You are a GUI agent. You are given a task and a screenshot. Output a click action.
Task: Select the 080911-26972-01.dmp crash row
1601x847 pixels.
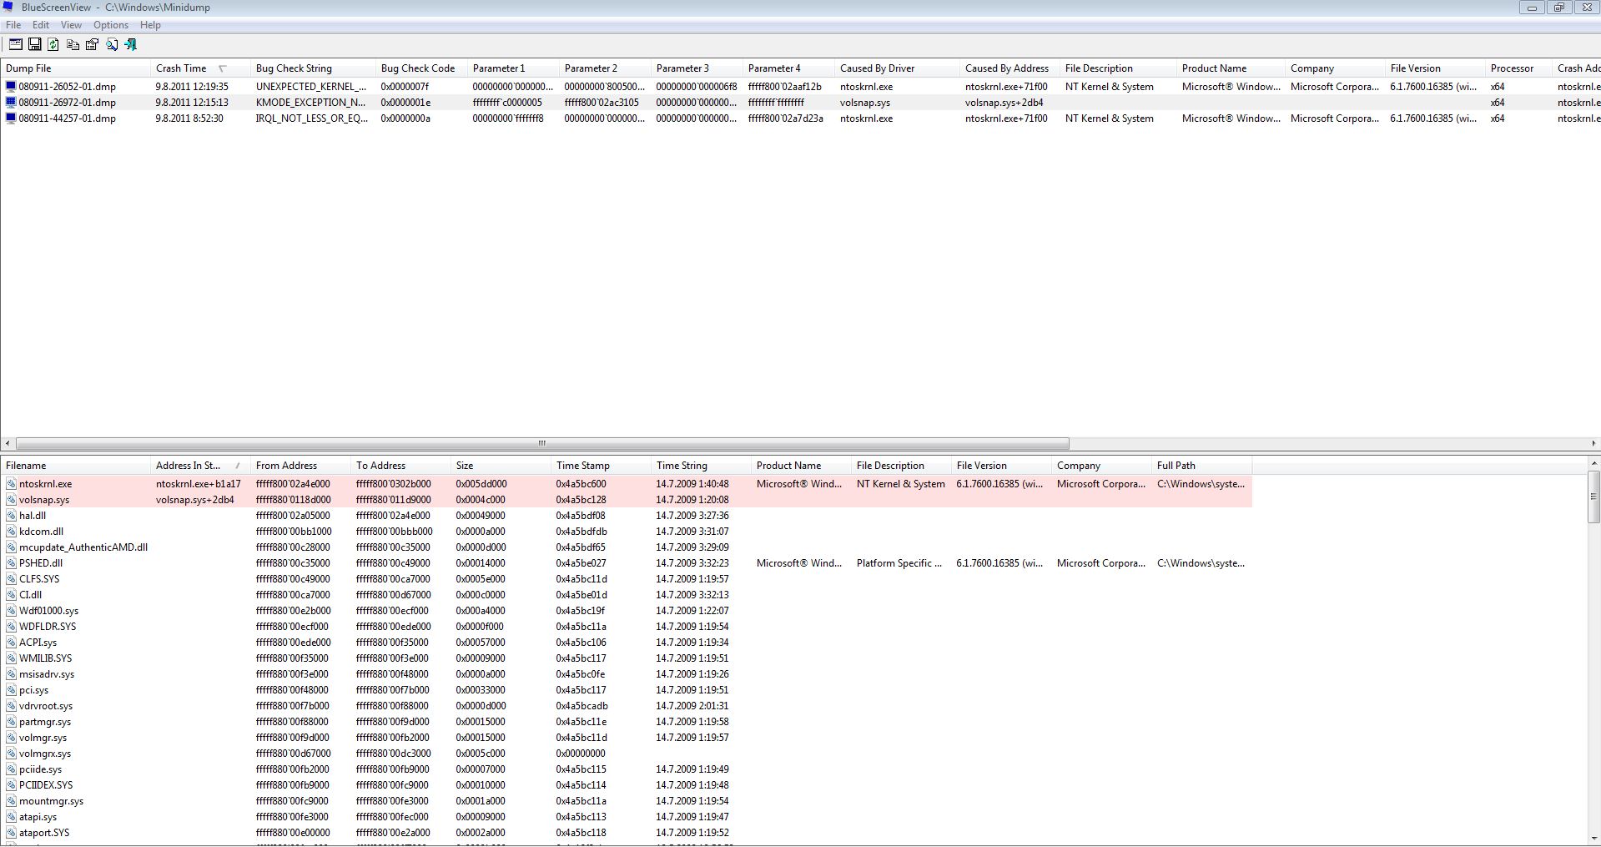(x=800, y=102)
